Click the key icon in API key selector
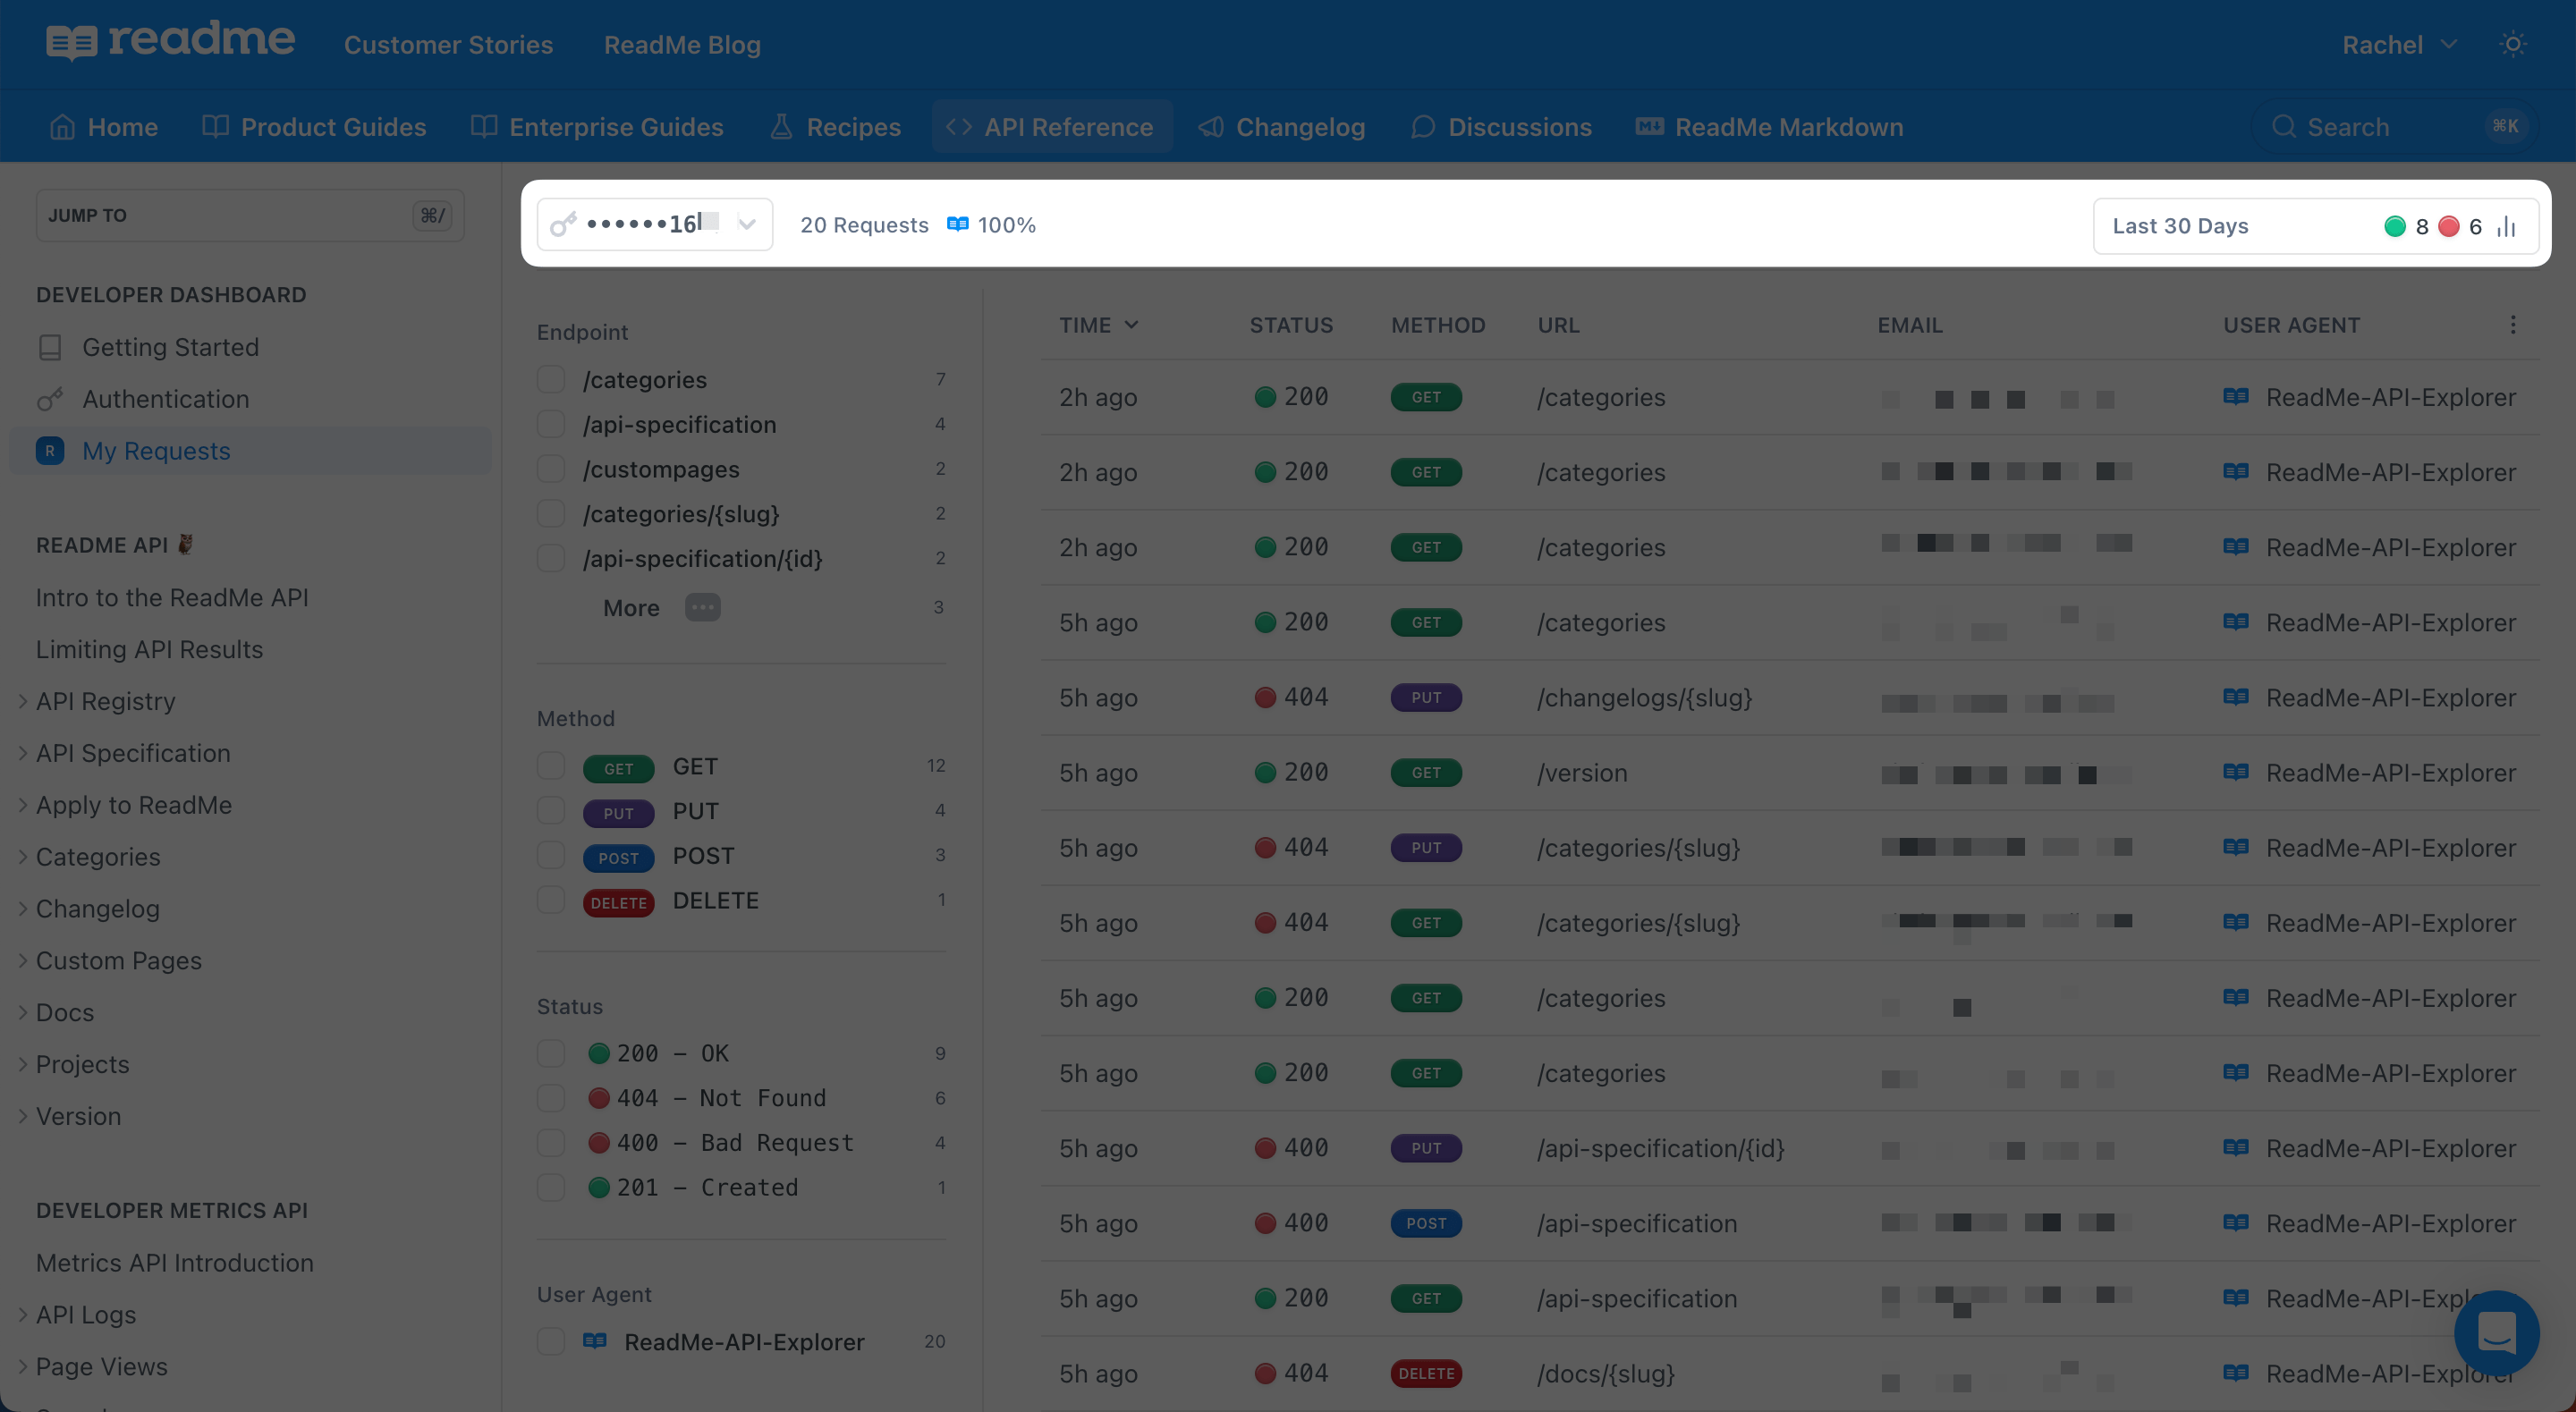 (564, 225)
